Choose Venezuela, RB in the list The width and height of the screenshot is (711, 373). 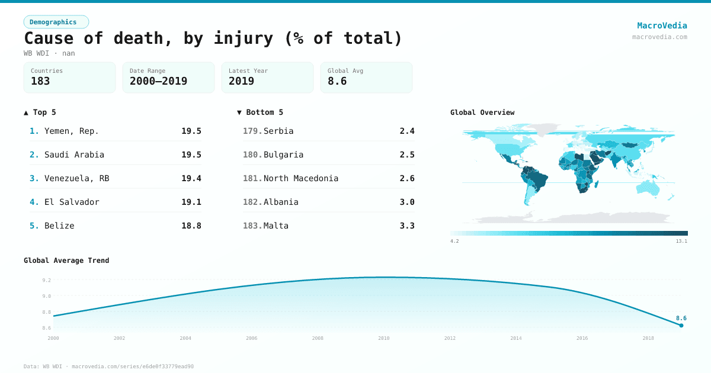[115, 178]
